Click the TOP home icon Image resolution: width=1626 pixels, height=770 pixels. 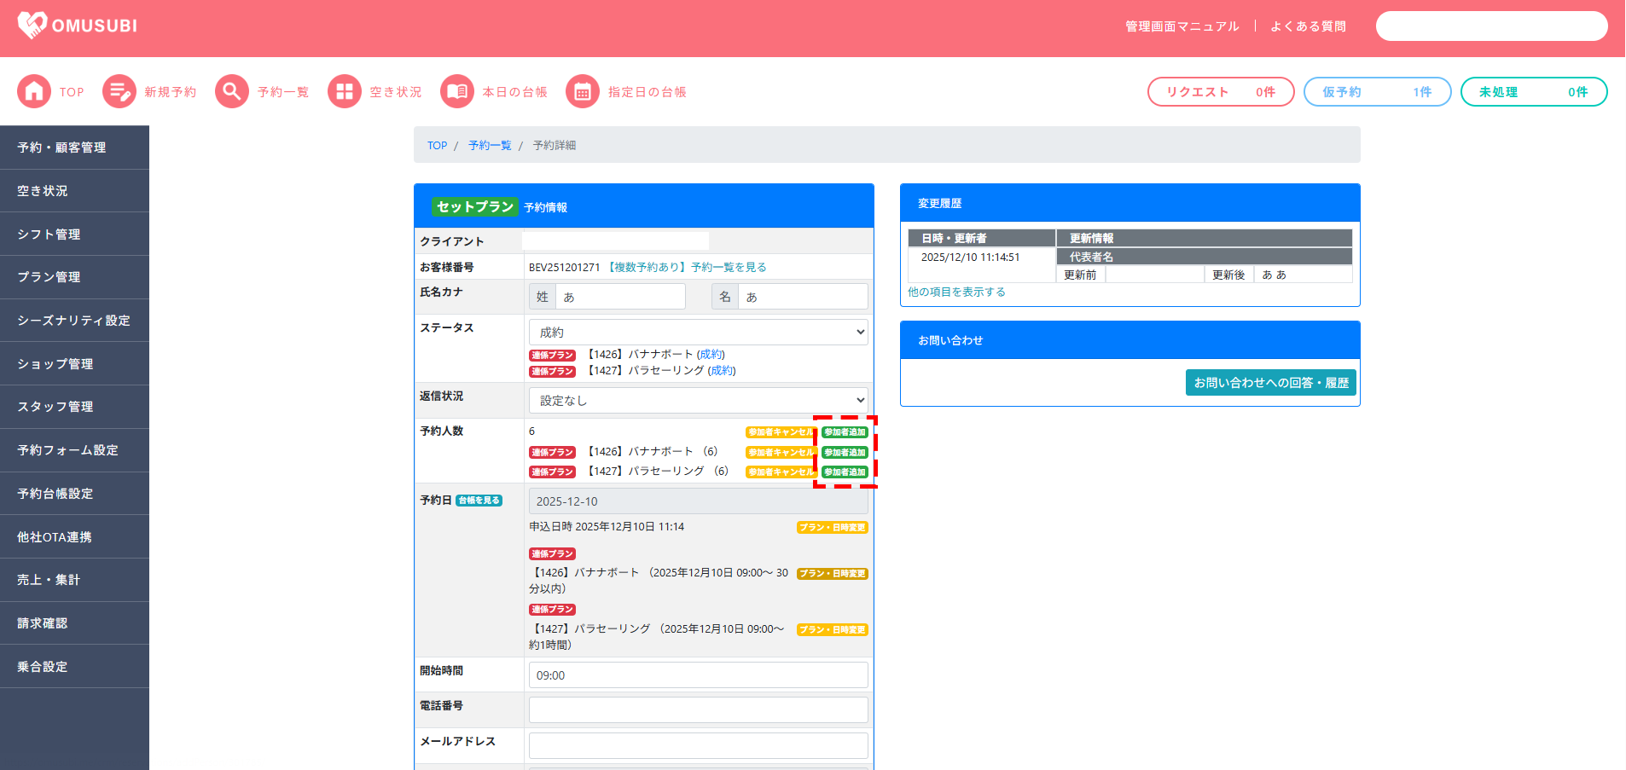click(x=34, y=91)
